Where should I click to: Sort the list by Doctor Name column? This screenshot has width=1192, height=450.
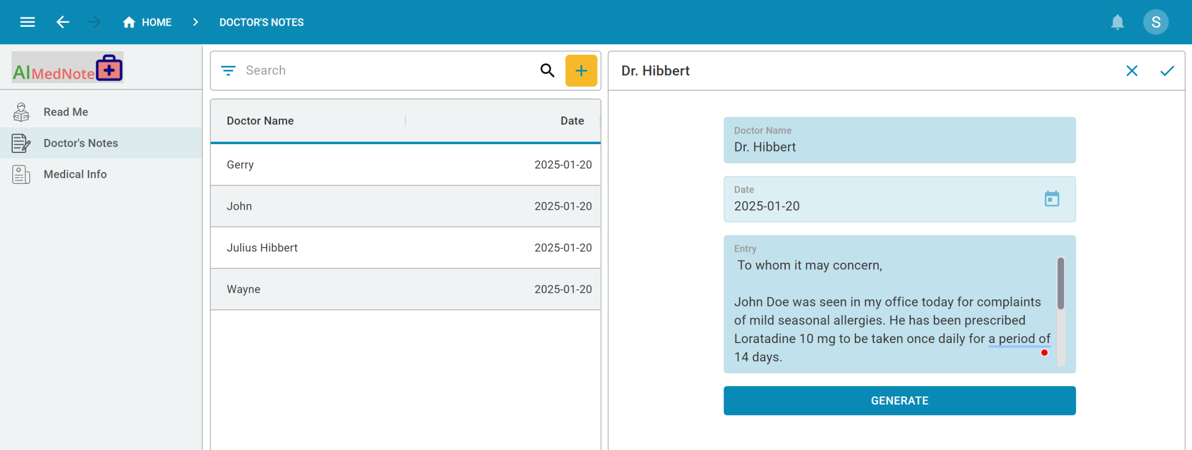tap(260, 120)
